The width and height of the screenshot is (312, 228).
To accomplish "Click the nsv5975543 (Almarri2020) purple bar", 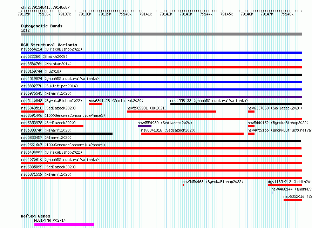I will (x=161, y=97).
